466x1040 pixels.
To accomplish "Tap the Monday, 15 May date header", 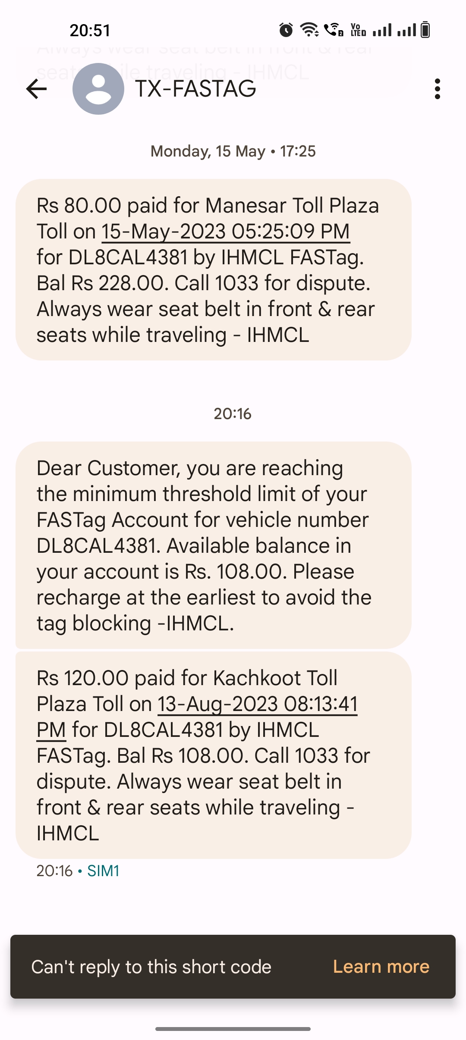I will [233, 151].
